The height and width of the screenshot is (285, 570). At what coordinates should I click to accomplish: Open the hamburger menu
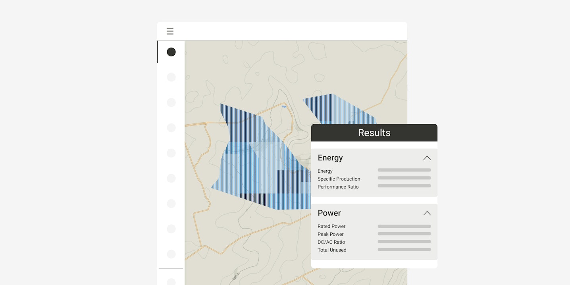coord(170,31)
